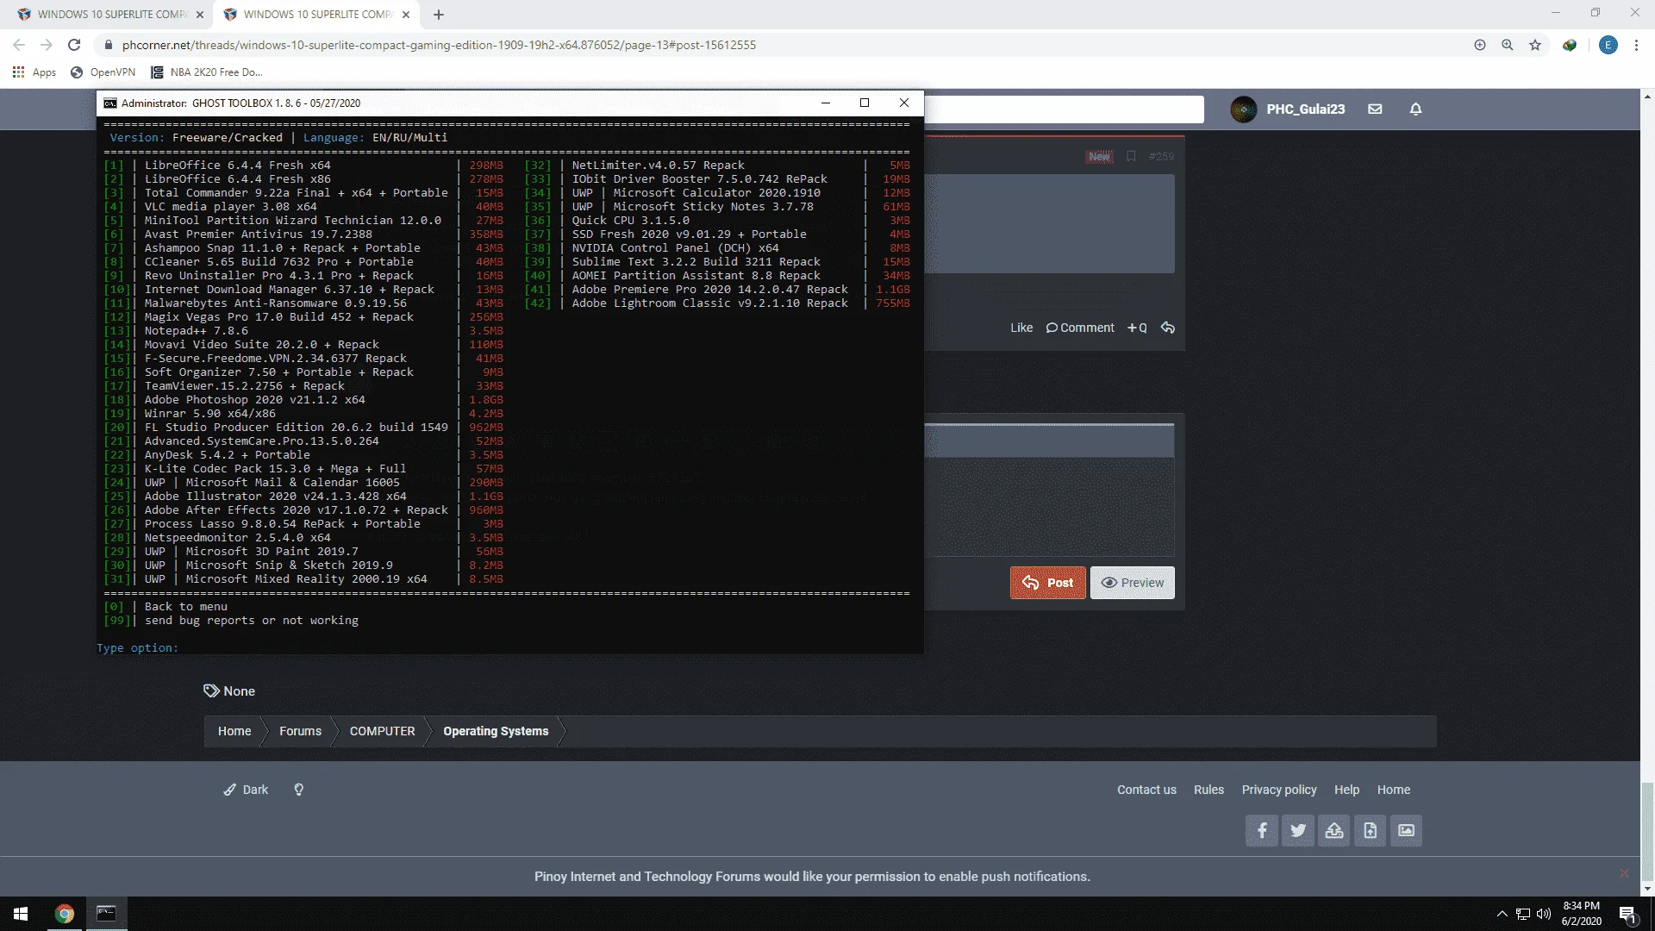Open Operating Systems breadcrumb
This screenshot has width=1655, height=931.
pyautogui.click(x=496, y=731)
